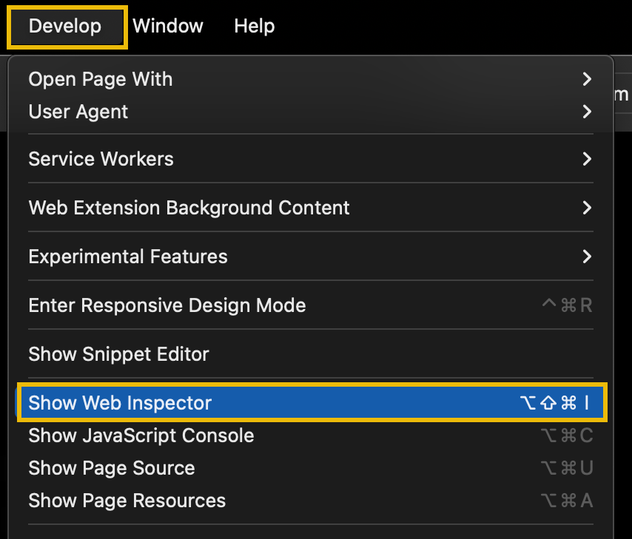Screen dimensions: 632x539
Task: Select Web Extension Background Content entry
Action: (x=189, y=209)
